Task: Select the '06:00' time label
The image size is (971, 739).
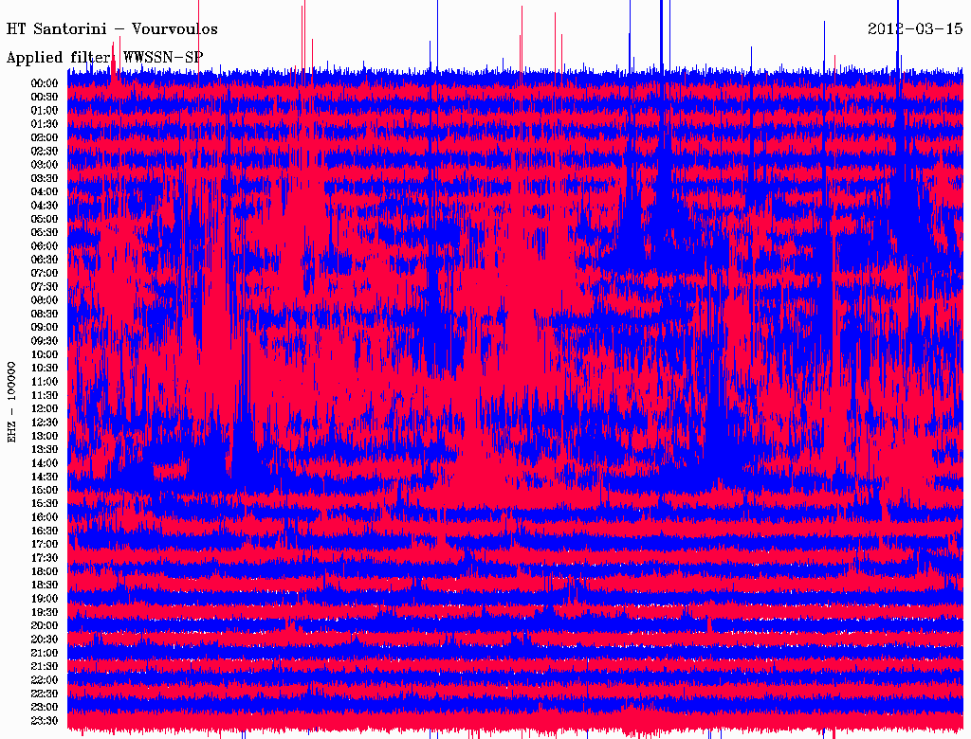Action: coord(45,245)
